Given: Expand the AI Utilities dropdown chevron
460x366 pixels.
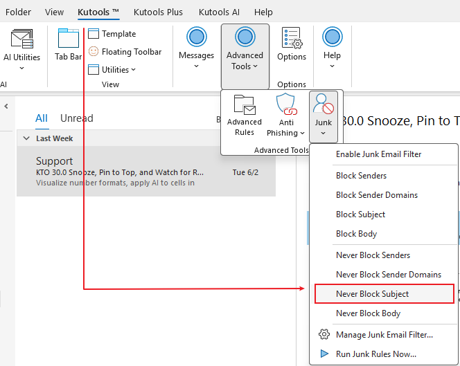Looking at the screenshot, I should point(21,68).
